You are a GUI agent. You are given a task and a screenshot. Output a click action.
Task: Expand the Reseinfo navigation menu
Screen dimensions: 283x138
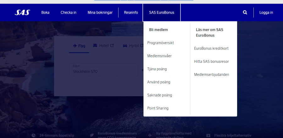click(x=131, y=13)
